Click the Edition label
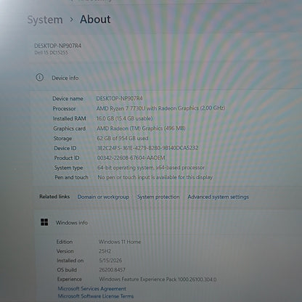This screenshot has width=302, height=302. tap(65, 242)
